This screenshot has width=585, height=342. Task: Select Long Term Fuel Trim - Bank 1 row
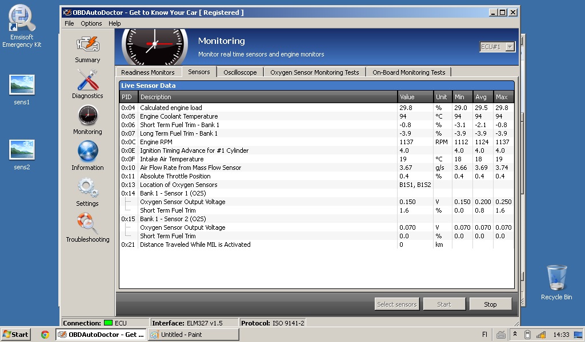[316, 133]
